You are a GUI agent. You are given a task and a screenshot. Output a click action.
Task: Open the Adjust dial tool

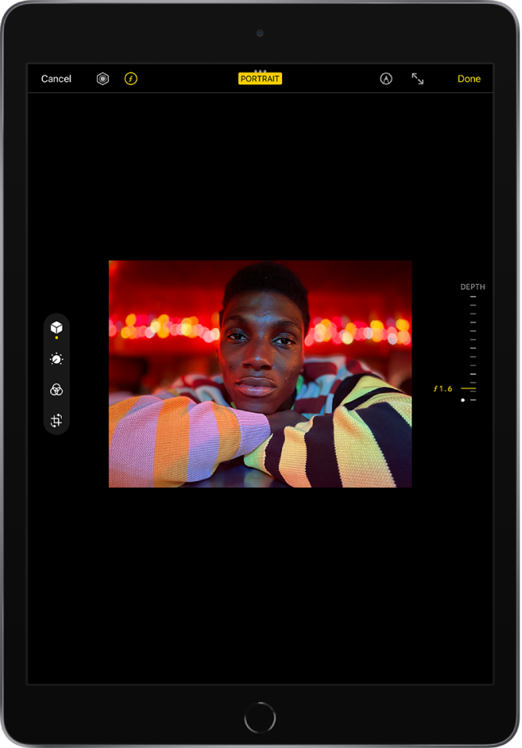(56, 359)
